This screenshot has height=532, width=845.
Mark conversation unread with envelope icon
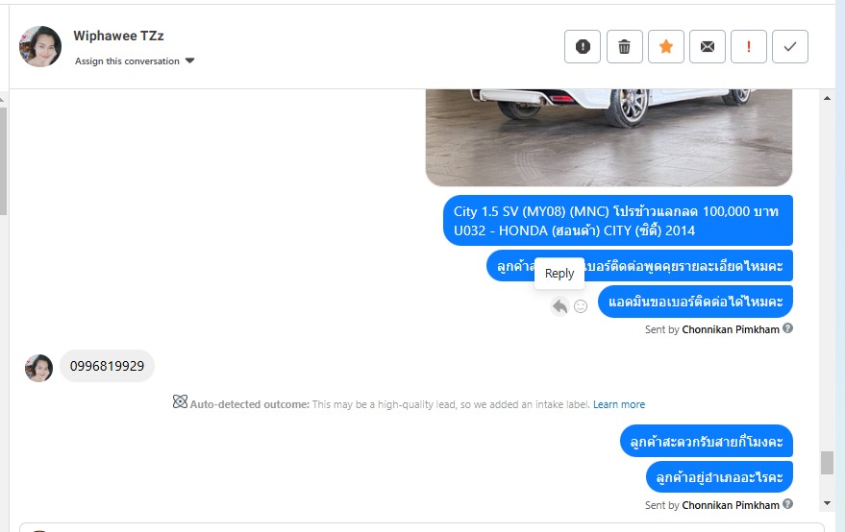707,47
